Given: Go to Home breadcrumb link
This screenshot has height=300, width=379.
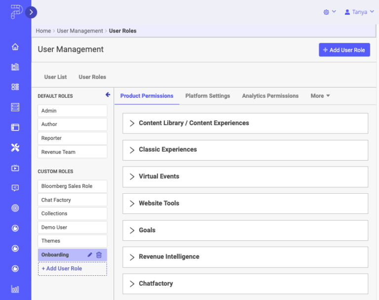Looking at the screenshot, I should point(43,31).
